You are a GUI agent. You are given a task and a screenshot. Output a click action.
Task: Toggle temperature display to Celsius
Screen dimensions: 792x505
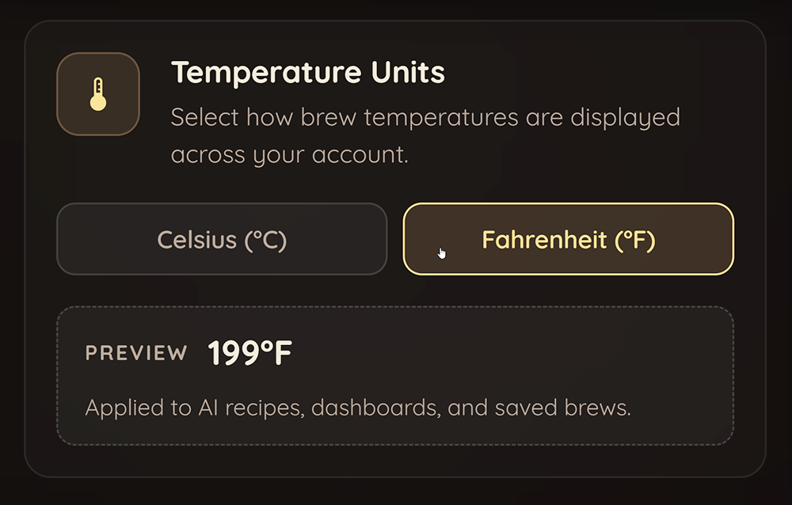tap(221, 239)
